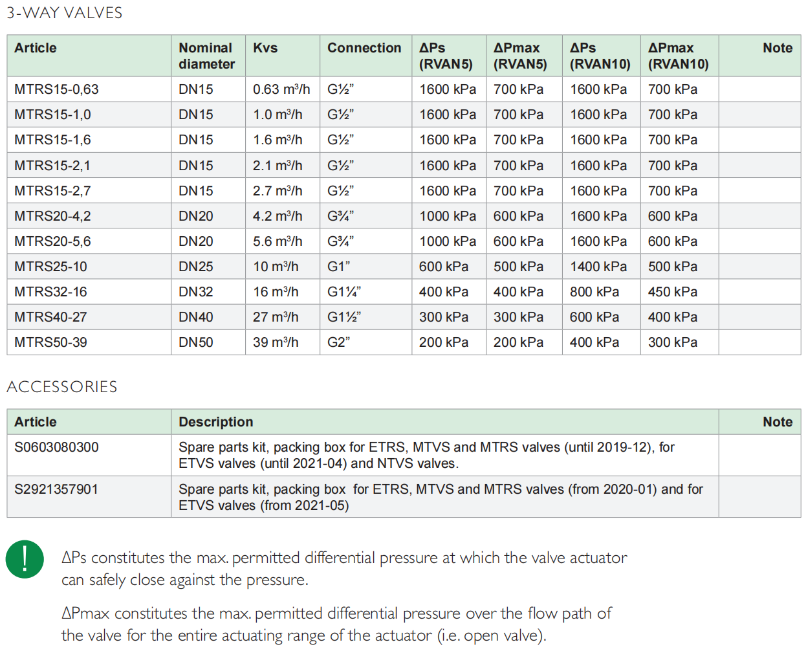Screen dimensions: 806x651
Task: Click the green exclamation mark icon
Action: coord(25,559)
